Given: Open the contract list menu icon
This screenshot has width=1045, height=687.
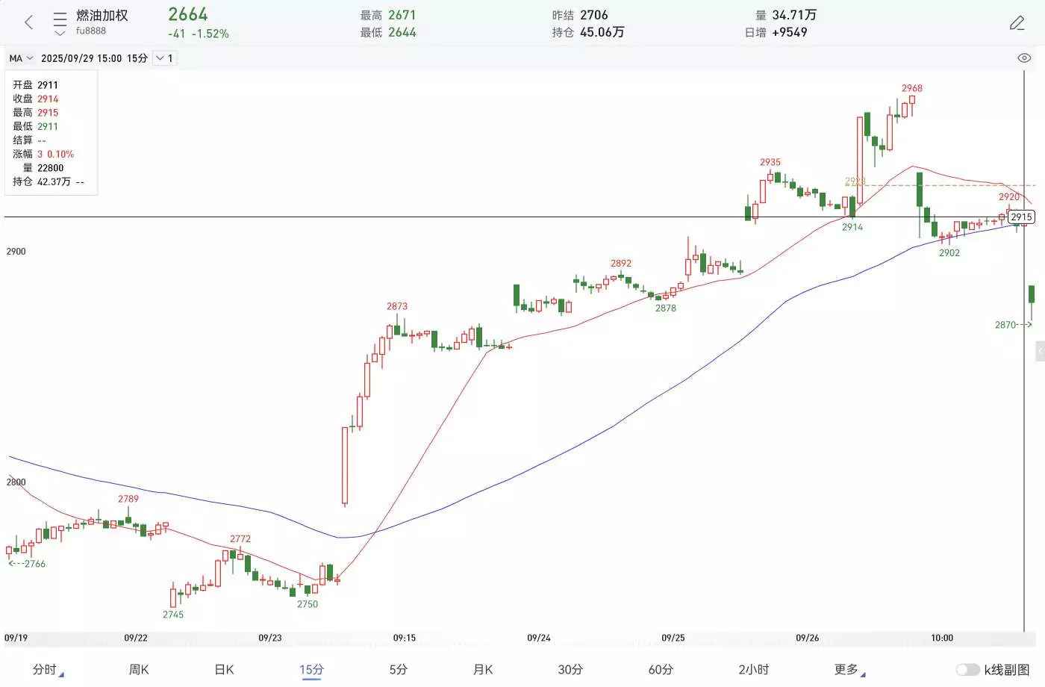Looking at the screenshot, I should pos(60,23).
